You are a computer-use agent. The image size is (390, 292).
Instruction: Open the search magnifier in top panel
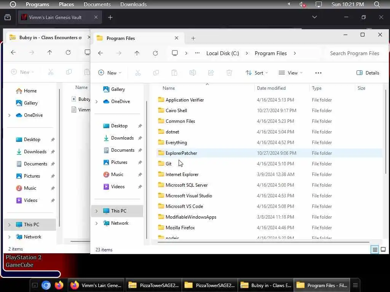[x=377, y=4]
